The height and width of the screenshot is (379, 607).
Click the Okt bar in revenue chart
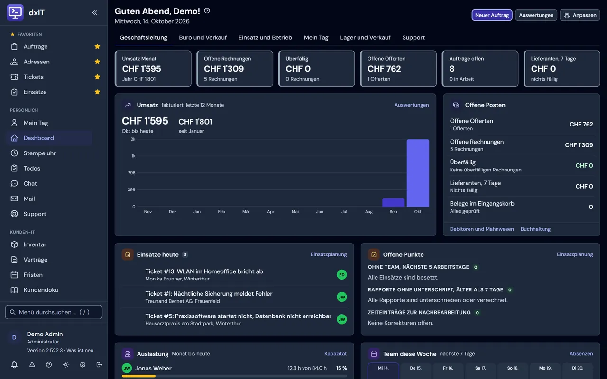coord(418,173)
